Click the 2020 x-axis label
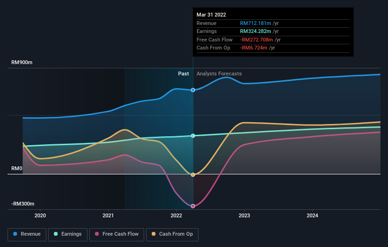 40,215
